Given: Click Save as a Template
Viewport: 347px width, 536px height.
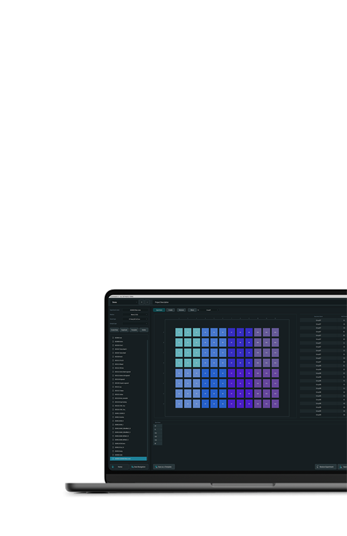Looking at the screenshot, I should 164,467.
